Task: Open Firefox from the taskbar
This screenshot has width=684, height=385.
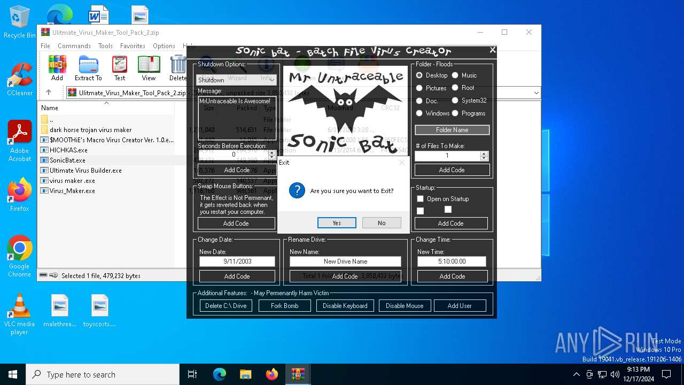Action: [x=271, y=374]
